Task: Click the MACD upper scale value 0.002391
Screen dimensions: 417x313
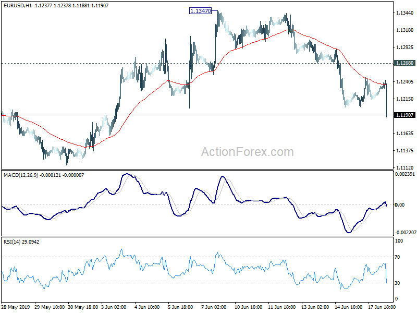Action: tap(405, 174)
